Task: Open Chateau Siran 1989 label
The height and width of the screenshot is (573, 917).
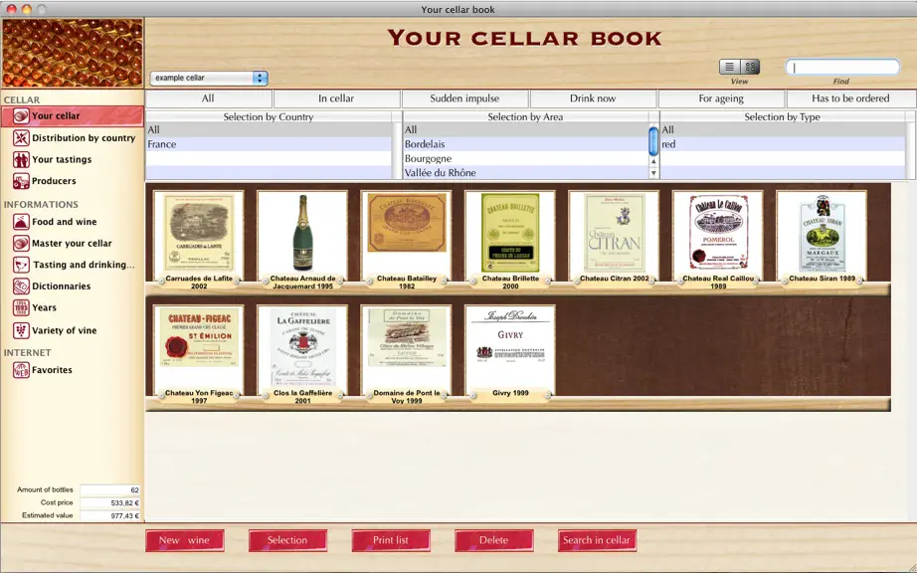Action: coord(822,237)
